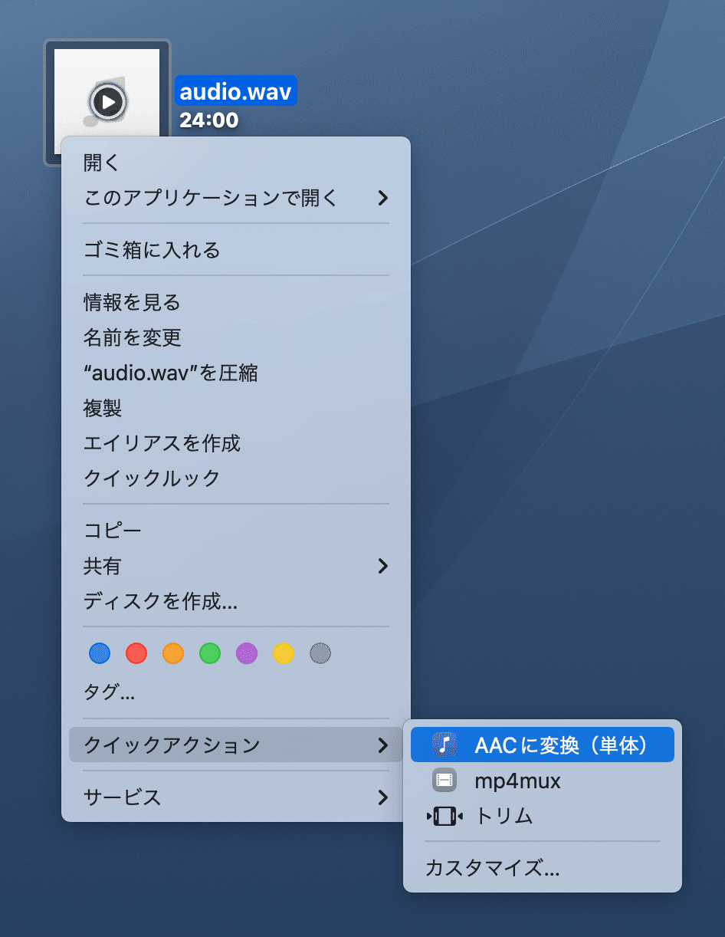
Task: Apply the orange tag color
Action: tap(173, 653)
